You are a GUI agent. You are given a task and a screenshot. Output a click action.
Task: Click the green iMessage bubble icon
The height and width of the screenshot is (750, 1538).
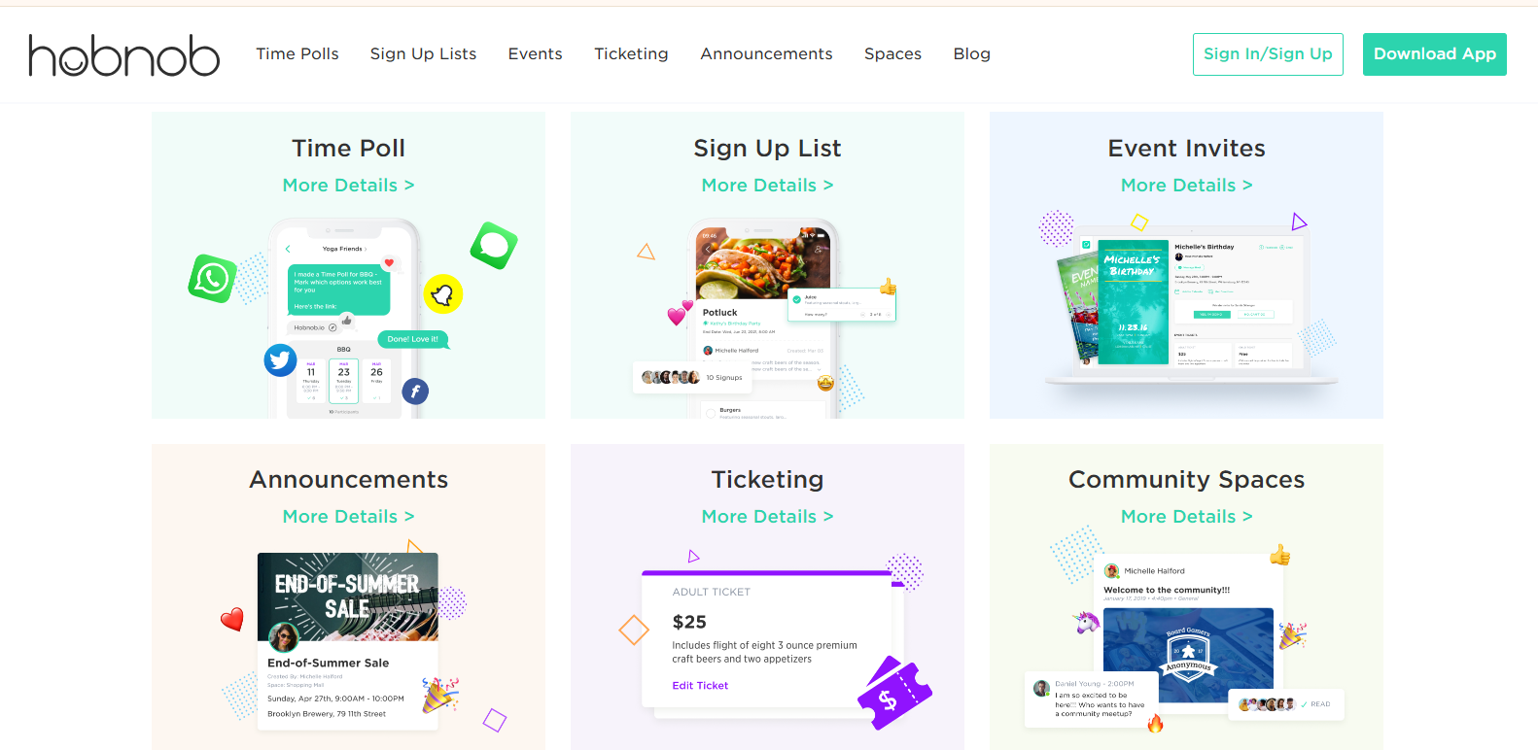[494, 245]
